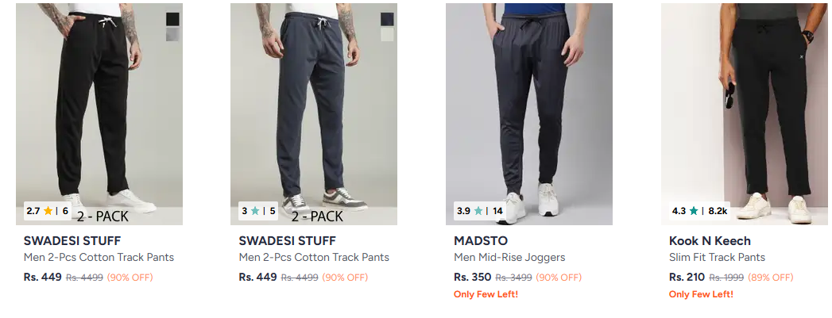
Task: Click the 8.2k review count badge
Action: (718, 211)
